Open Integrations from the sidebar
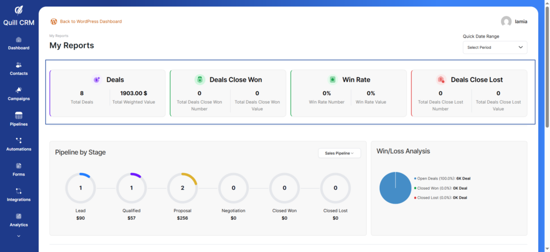Image resolution: width=550 pixels, height=252 pixels. coord(19,191)
